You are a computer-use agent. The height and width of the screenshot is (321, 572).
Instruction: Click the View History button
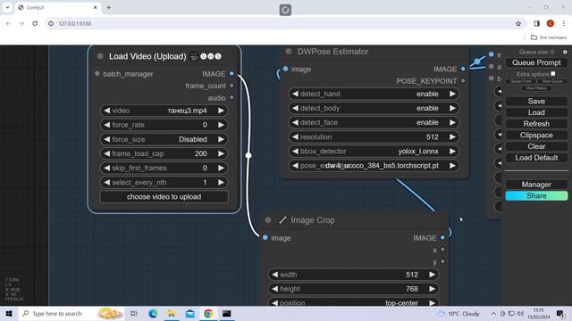[x=536, y=88]
